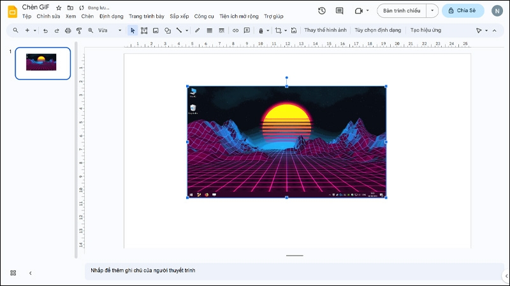Activate the paint format tool
510x286 pixels.
[79, 31]
